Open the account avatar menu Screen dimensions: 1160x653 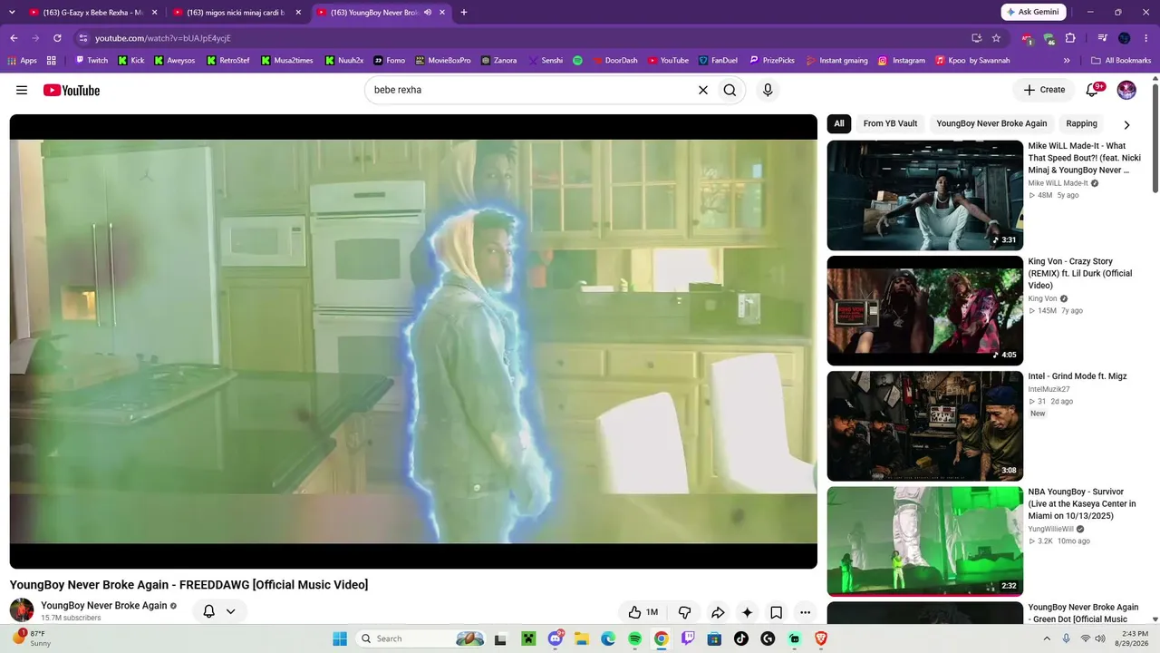[x=1126, y=90]
